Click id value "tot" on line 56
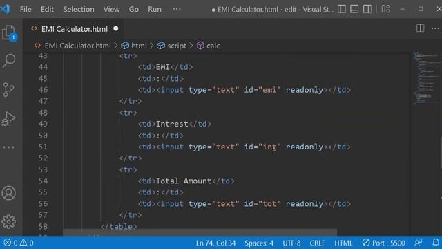The width and height of the screenshot is (442, 249). [269, 203]
